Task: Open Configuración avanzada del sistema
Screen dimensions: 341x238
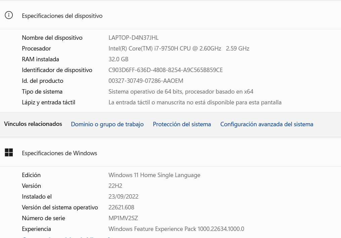Action: 267,124
